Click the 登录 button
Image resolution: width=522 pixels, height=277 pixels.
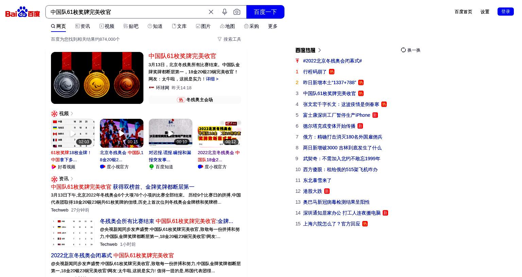(506, 12)
